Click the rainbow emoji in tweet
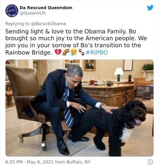Image resolution: width=159 pixels, height=166 pixels. 66,52
